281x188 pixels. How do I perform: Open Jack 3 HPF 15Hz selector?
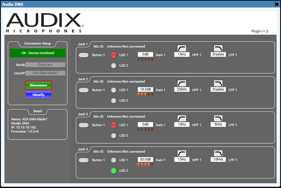pyautogui.click(x=182, y=124)
